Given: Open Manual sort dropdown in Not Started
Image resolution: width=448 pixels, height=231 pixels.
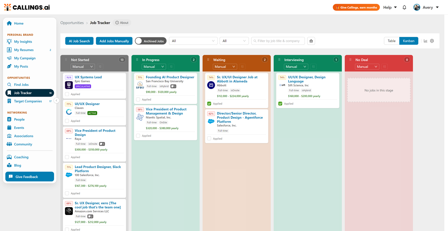Looking at the screenshot, I should tap(82, 67).
